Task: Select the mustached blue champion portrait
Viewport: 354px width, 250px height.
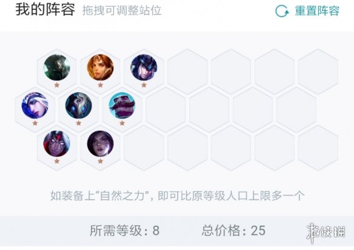Action: (x=122, y=105)
